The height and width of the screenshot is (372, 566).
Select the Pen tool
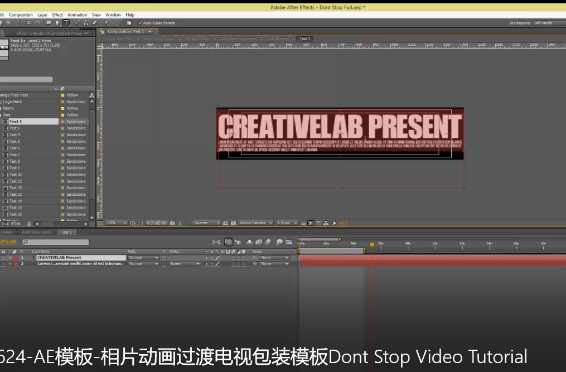pos(57,23)
